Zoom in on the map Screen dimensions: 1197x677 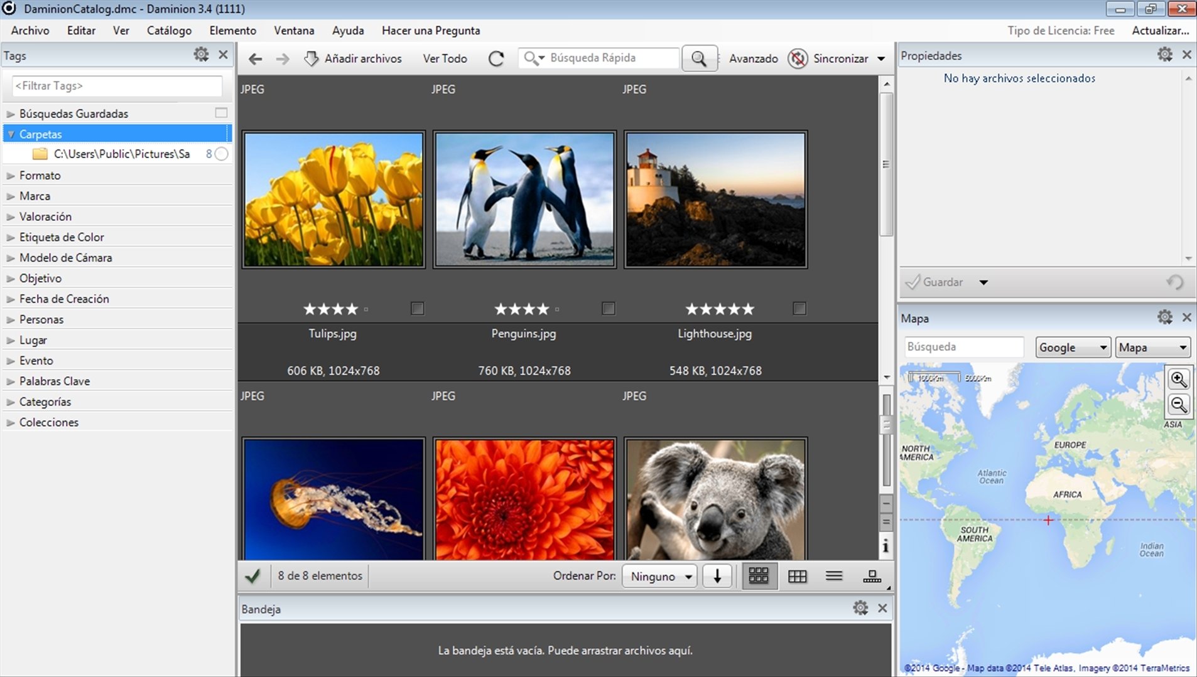1179,379
